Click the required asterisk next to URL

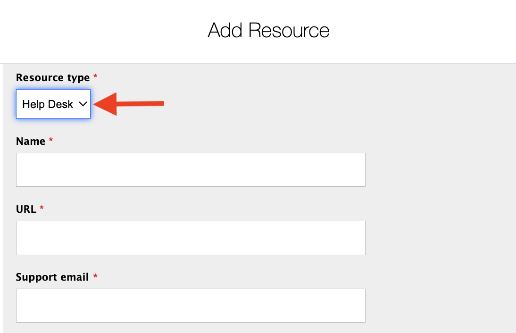42,208
